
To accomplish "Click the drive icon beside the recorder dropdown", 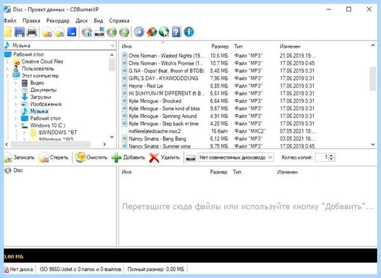I will pyautogui.click(x=190, y=158).
